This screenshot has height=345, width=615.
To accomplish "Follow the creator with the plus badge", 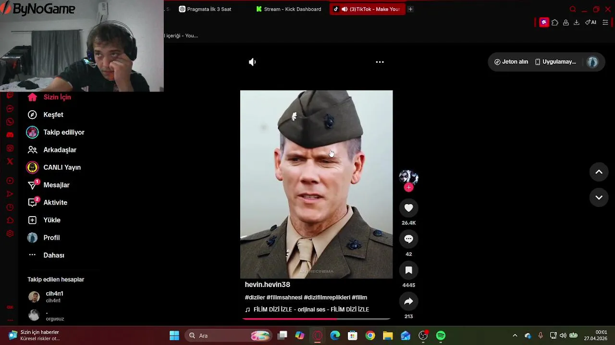I will 408,187.
